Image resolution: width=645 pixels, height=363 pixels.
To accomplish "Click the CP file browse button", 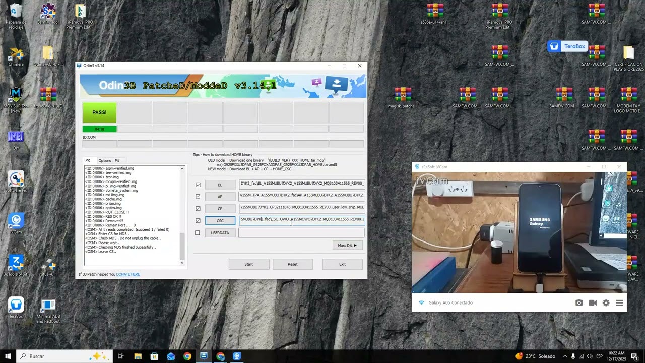I will (220, 209).
